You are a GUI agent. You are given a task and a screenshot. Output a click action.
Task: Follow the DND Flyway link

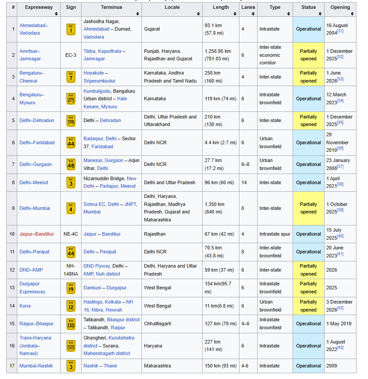coord(97,266)
